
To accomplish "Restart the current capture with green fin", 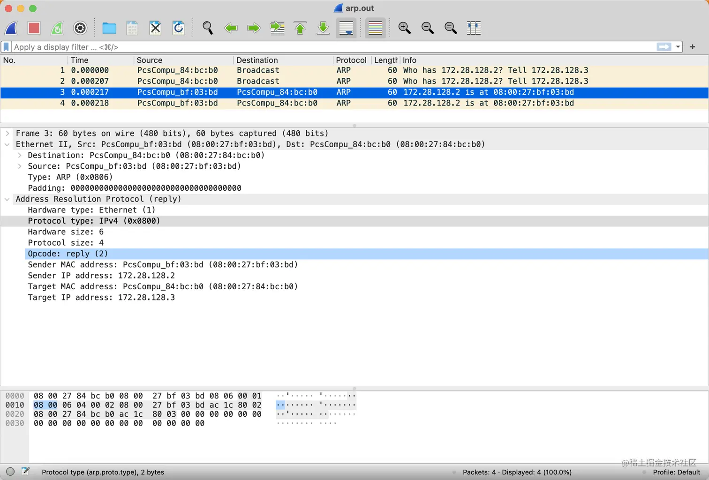I will [57, 28].
